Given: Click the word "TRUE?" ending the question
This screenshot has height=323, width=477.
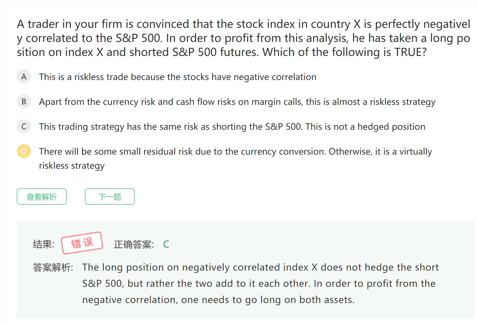Looking at the screenshot, I should pyautogui.click(x=410, y=52).
